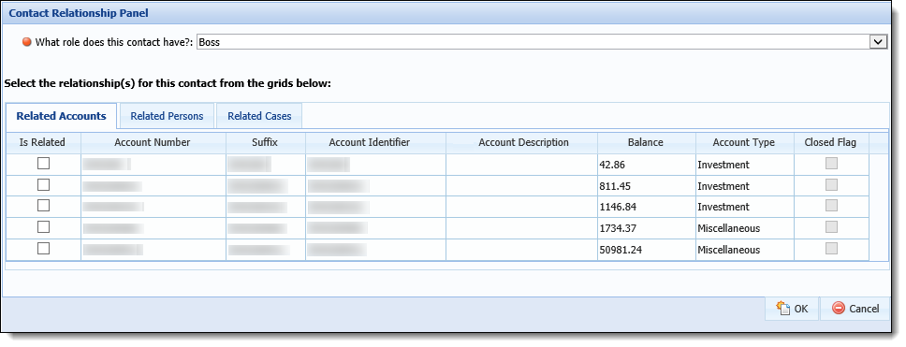Tick Is Related box for 50981.24 row
Viewport: 906px width, 347px height.
(x=43, y=248)
